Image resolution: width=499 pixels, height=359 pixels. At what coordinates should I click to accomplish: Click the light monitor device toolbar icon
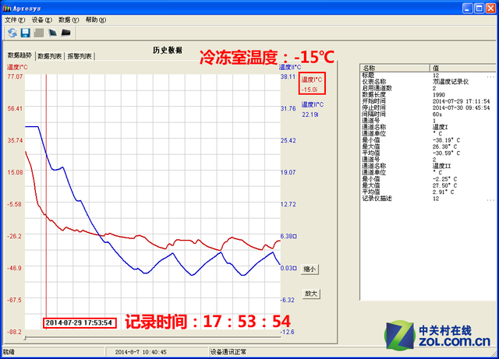(x=52, y=33)
